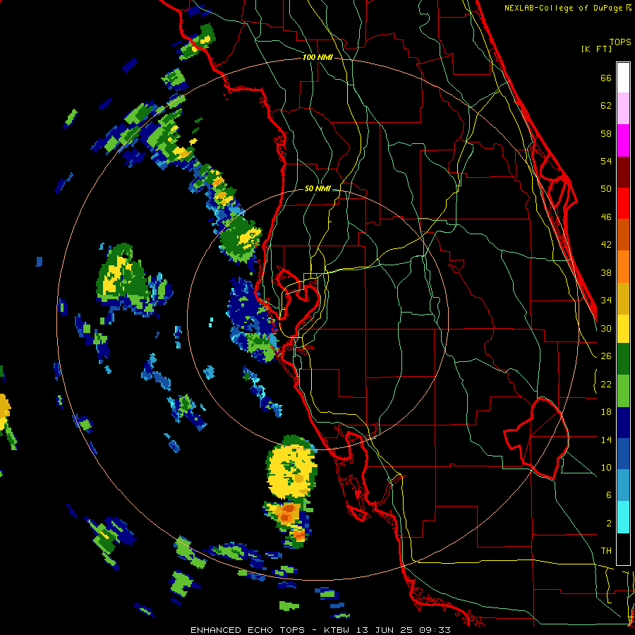Click the '100 NMI' range ring label
This screenshot has width=635, height=635.
click(317, 58)
